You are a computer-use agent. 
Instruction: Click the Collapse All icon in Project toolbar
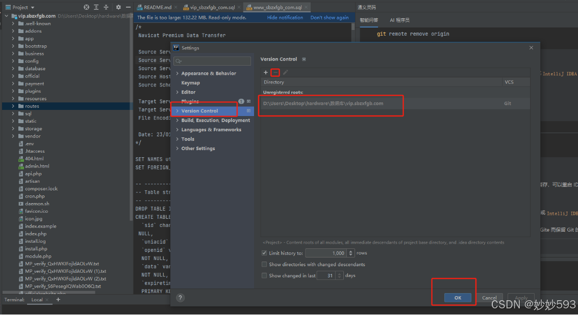pos(106,7)
